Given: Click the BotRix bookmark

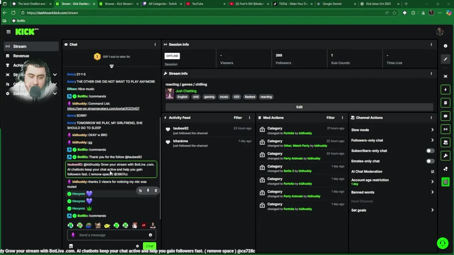Looking at the screenshot, I should pos(18,21).
